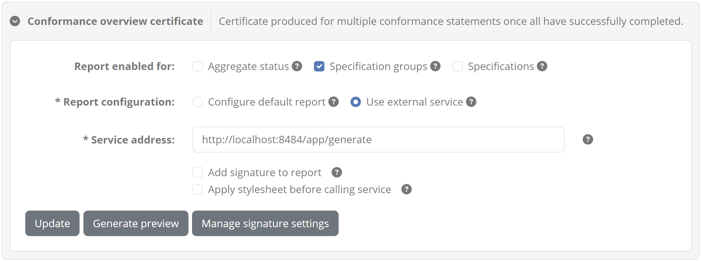Show help for Apply stylesheet before calling service

pyautogui.click(x=406, y=189)
